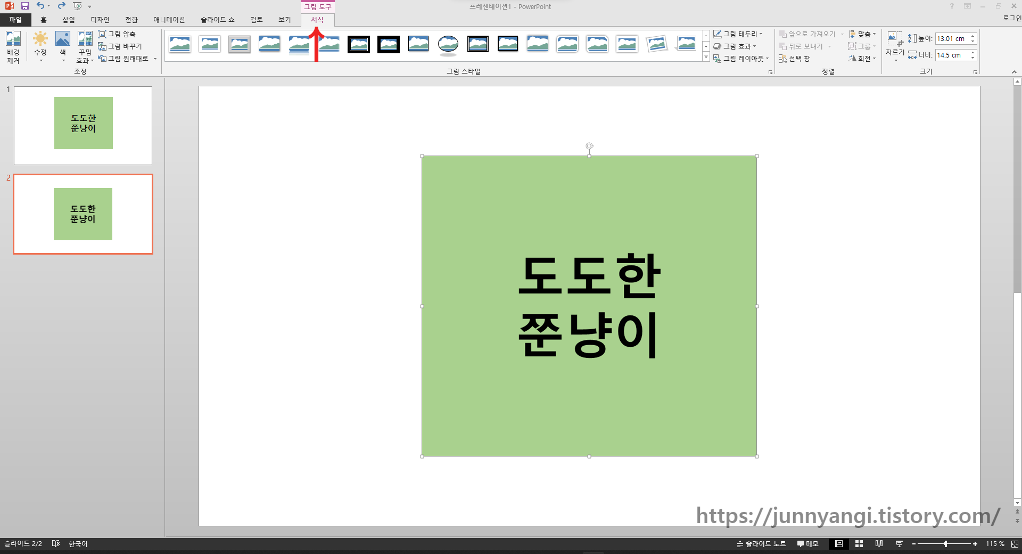Switch to the 보기 tab
The width and height of the screenshot is (1022, 554).
[285, 20]
